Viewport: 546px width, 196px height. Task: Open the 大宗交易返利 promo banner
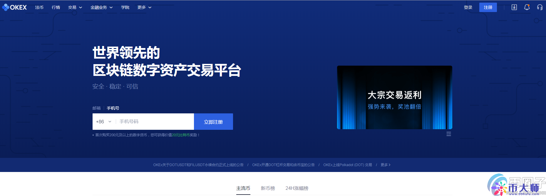[x=394, y=97]
